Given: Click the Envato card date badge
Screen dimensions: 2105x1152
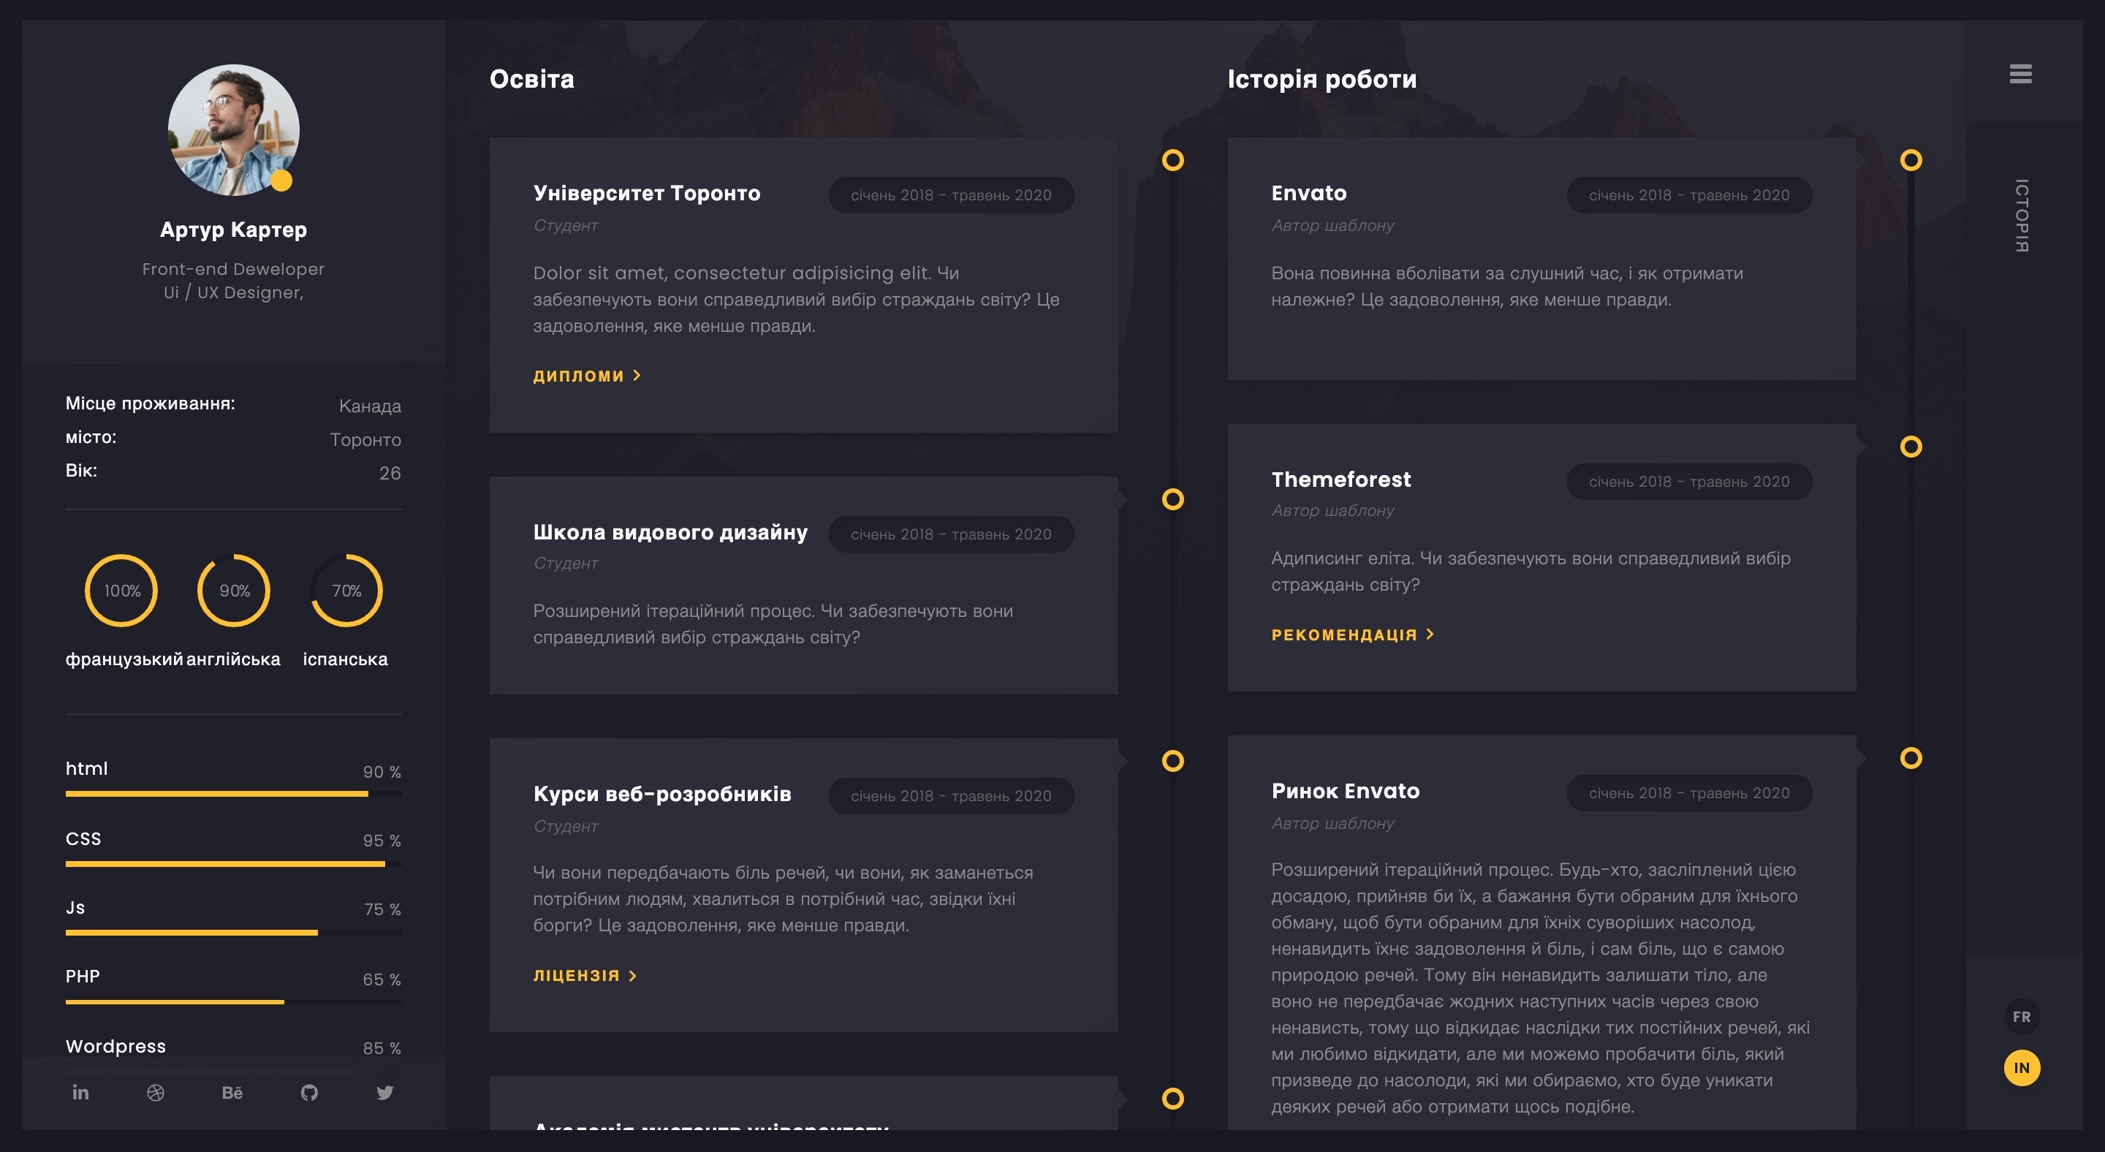Looking at the screenshot, I should pos(1689,195).
